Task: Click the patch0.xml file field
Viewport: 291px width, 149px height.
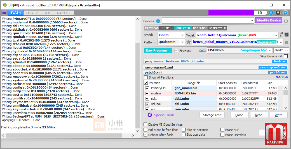Action: click(x=216, y=72)
